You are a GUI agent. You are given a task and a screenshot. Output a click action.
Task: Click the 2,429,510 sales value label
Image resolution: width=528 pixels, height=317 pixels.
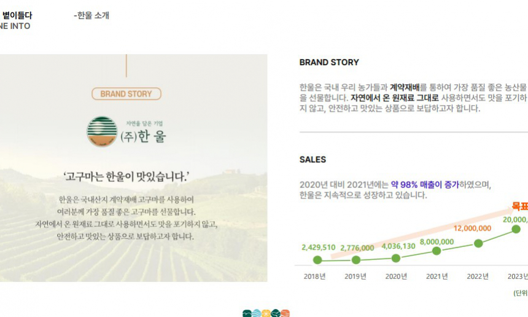pyautogui.click(x=318, y=248)
